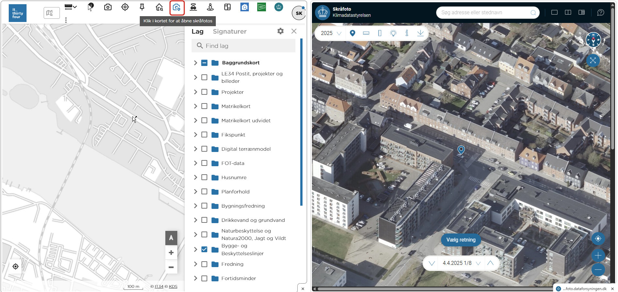Click the street-view person icon
The image size is (618, 292).
tap(210, 7)
